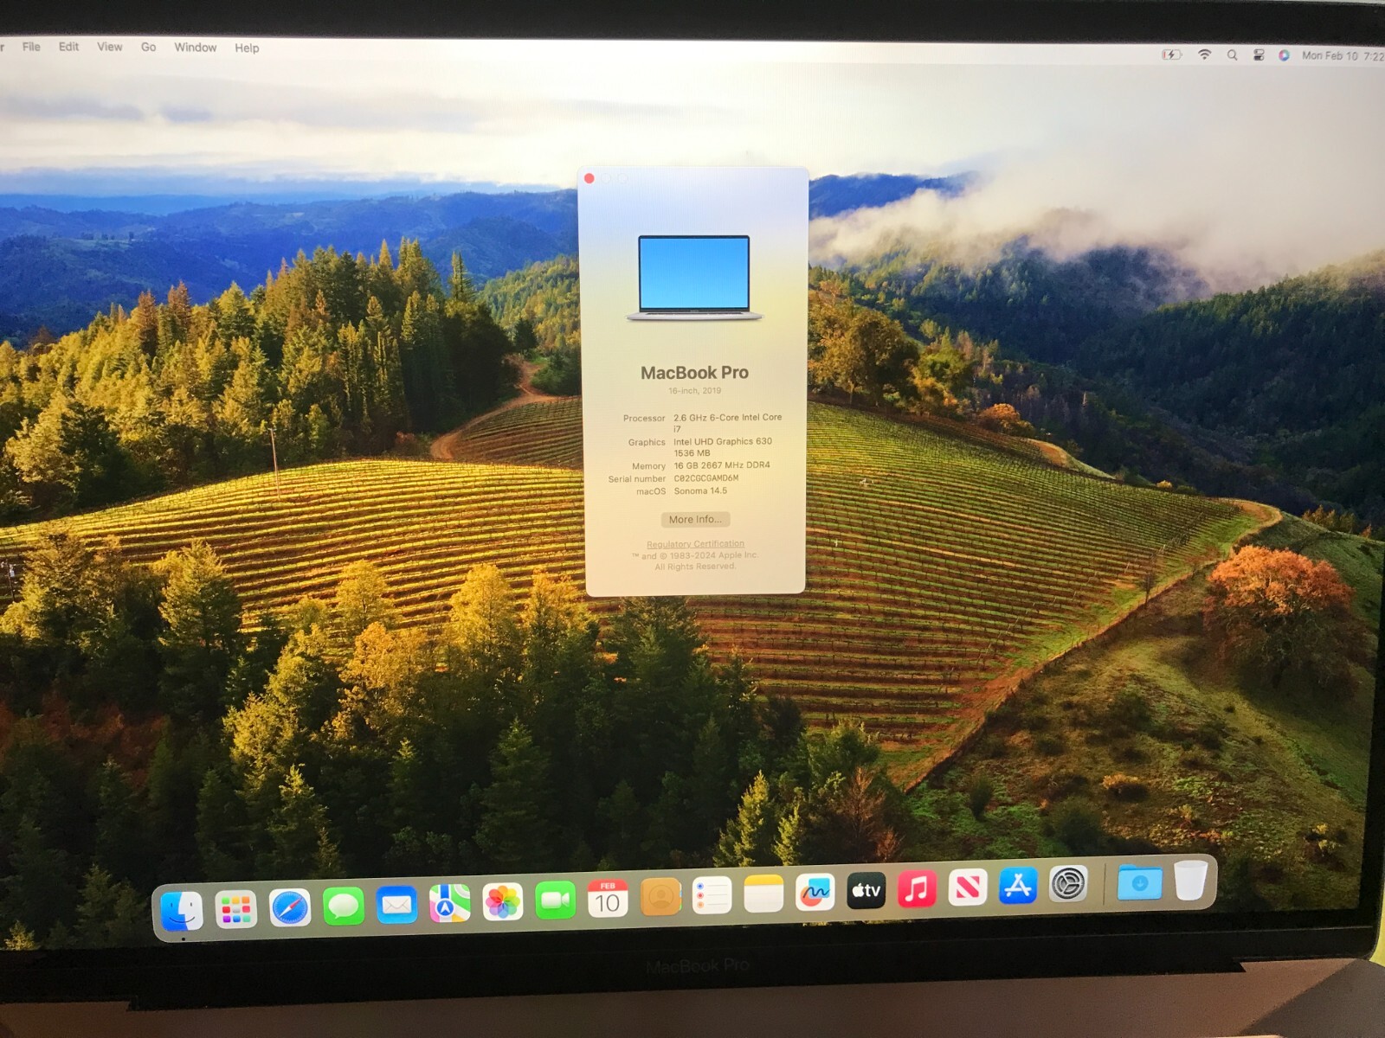Launch Freeform from the Dock
1385x1038 pixels.
coord(815,892)
